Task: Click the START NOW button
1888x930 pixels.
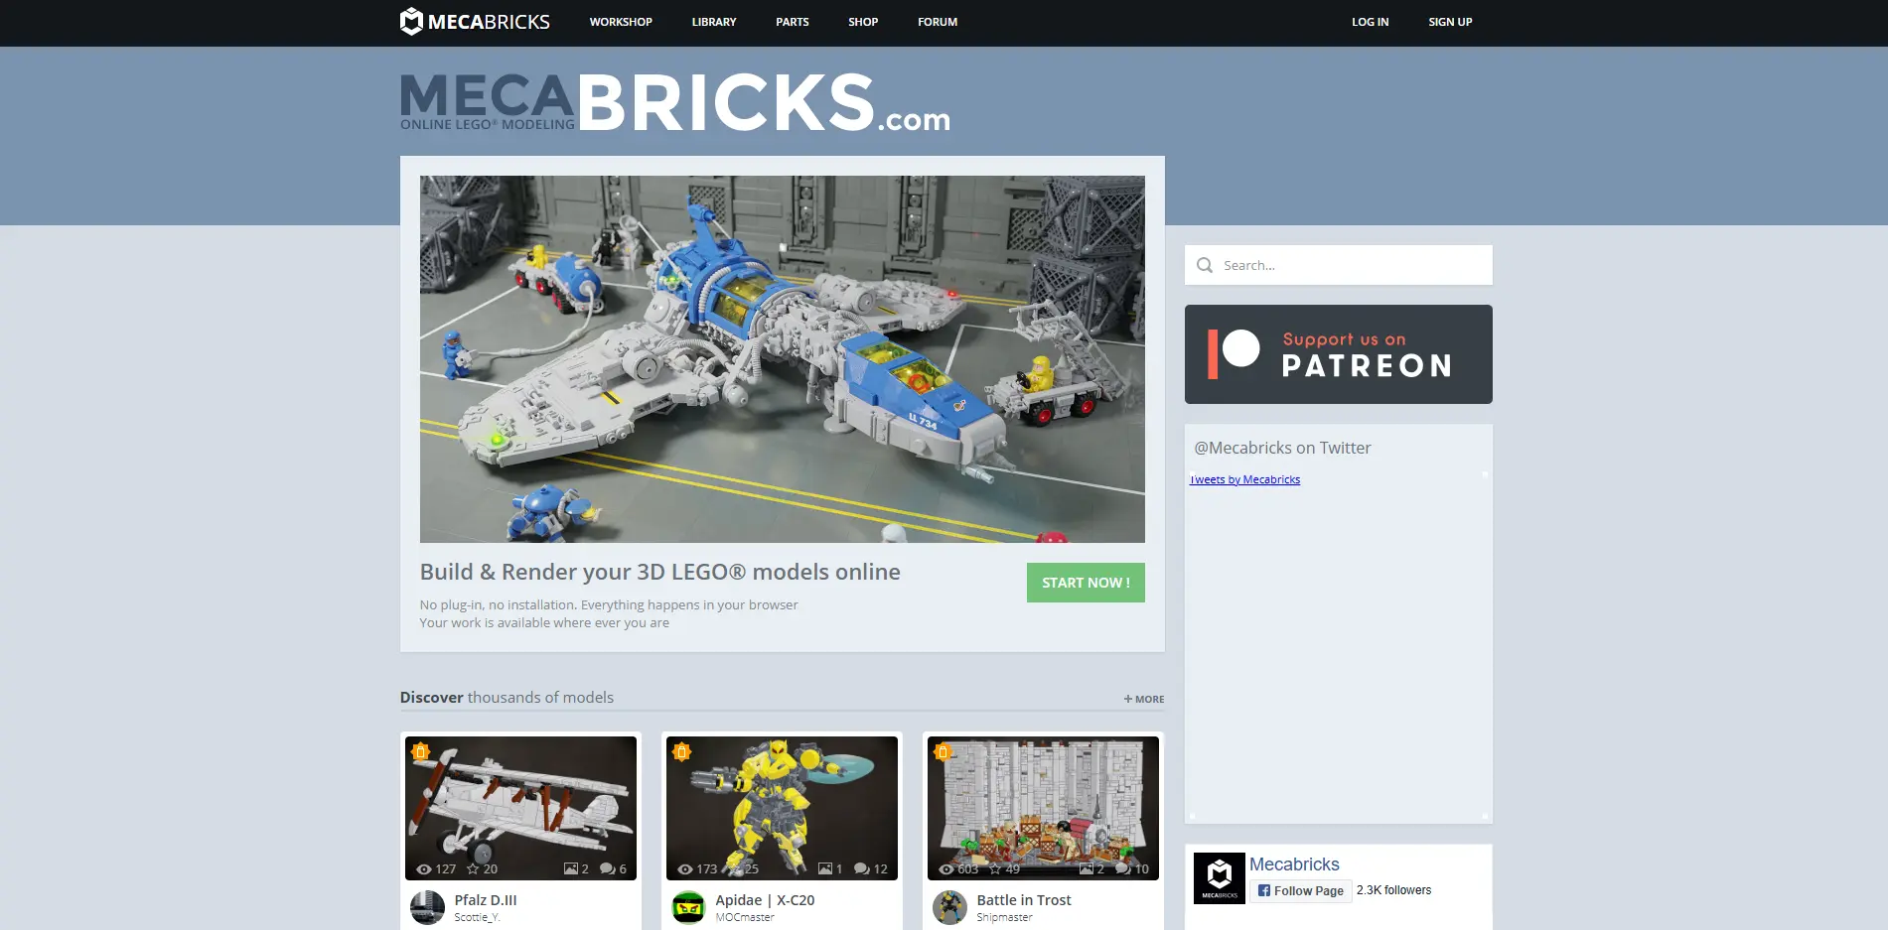Action: 1085,583
